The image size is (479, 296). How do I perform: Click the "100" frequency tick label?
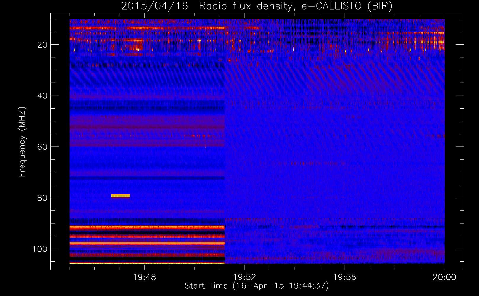(40, 249)
